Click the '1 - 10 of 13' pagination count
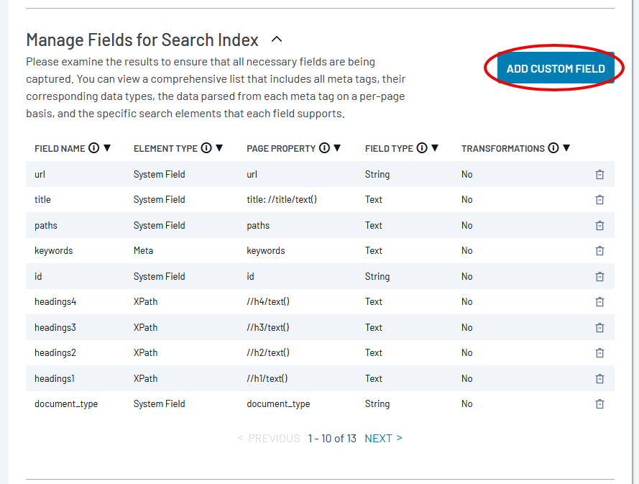Screen dimensions: 639x484 coord(332,438)
